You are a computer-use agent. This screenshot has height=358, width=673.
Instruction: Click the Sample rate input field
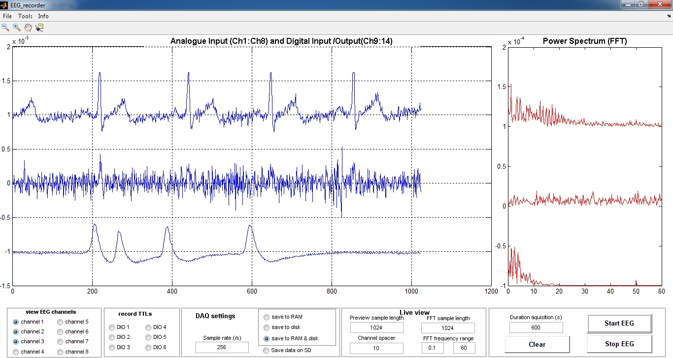click(222, 347)
